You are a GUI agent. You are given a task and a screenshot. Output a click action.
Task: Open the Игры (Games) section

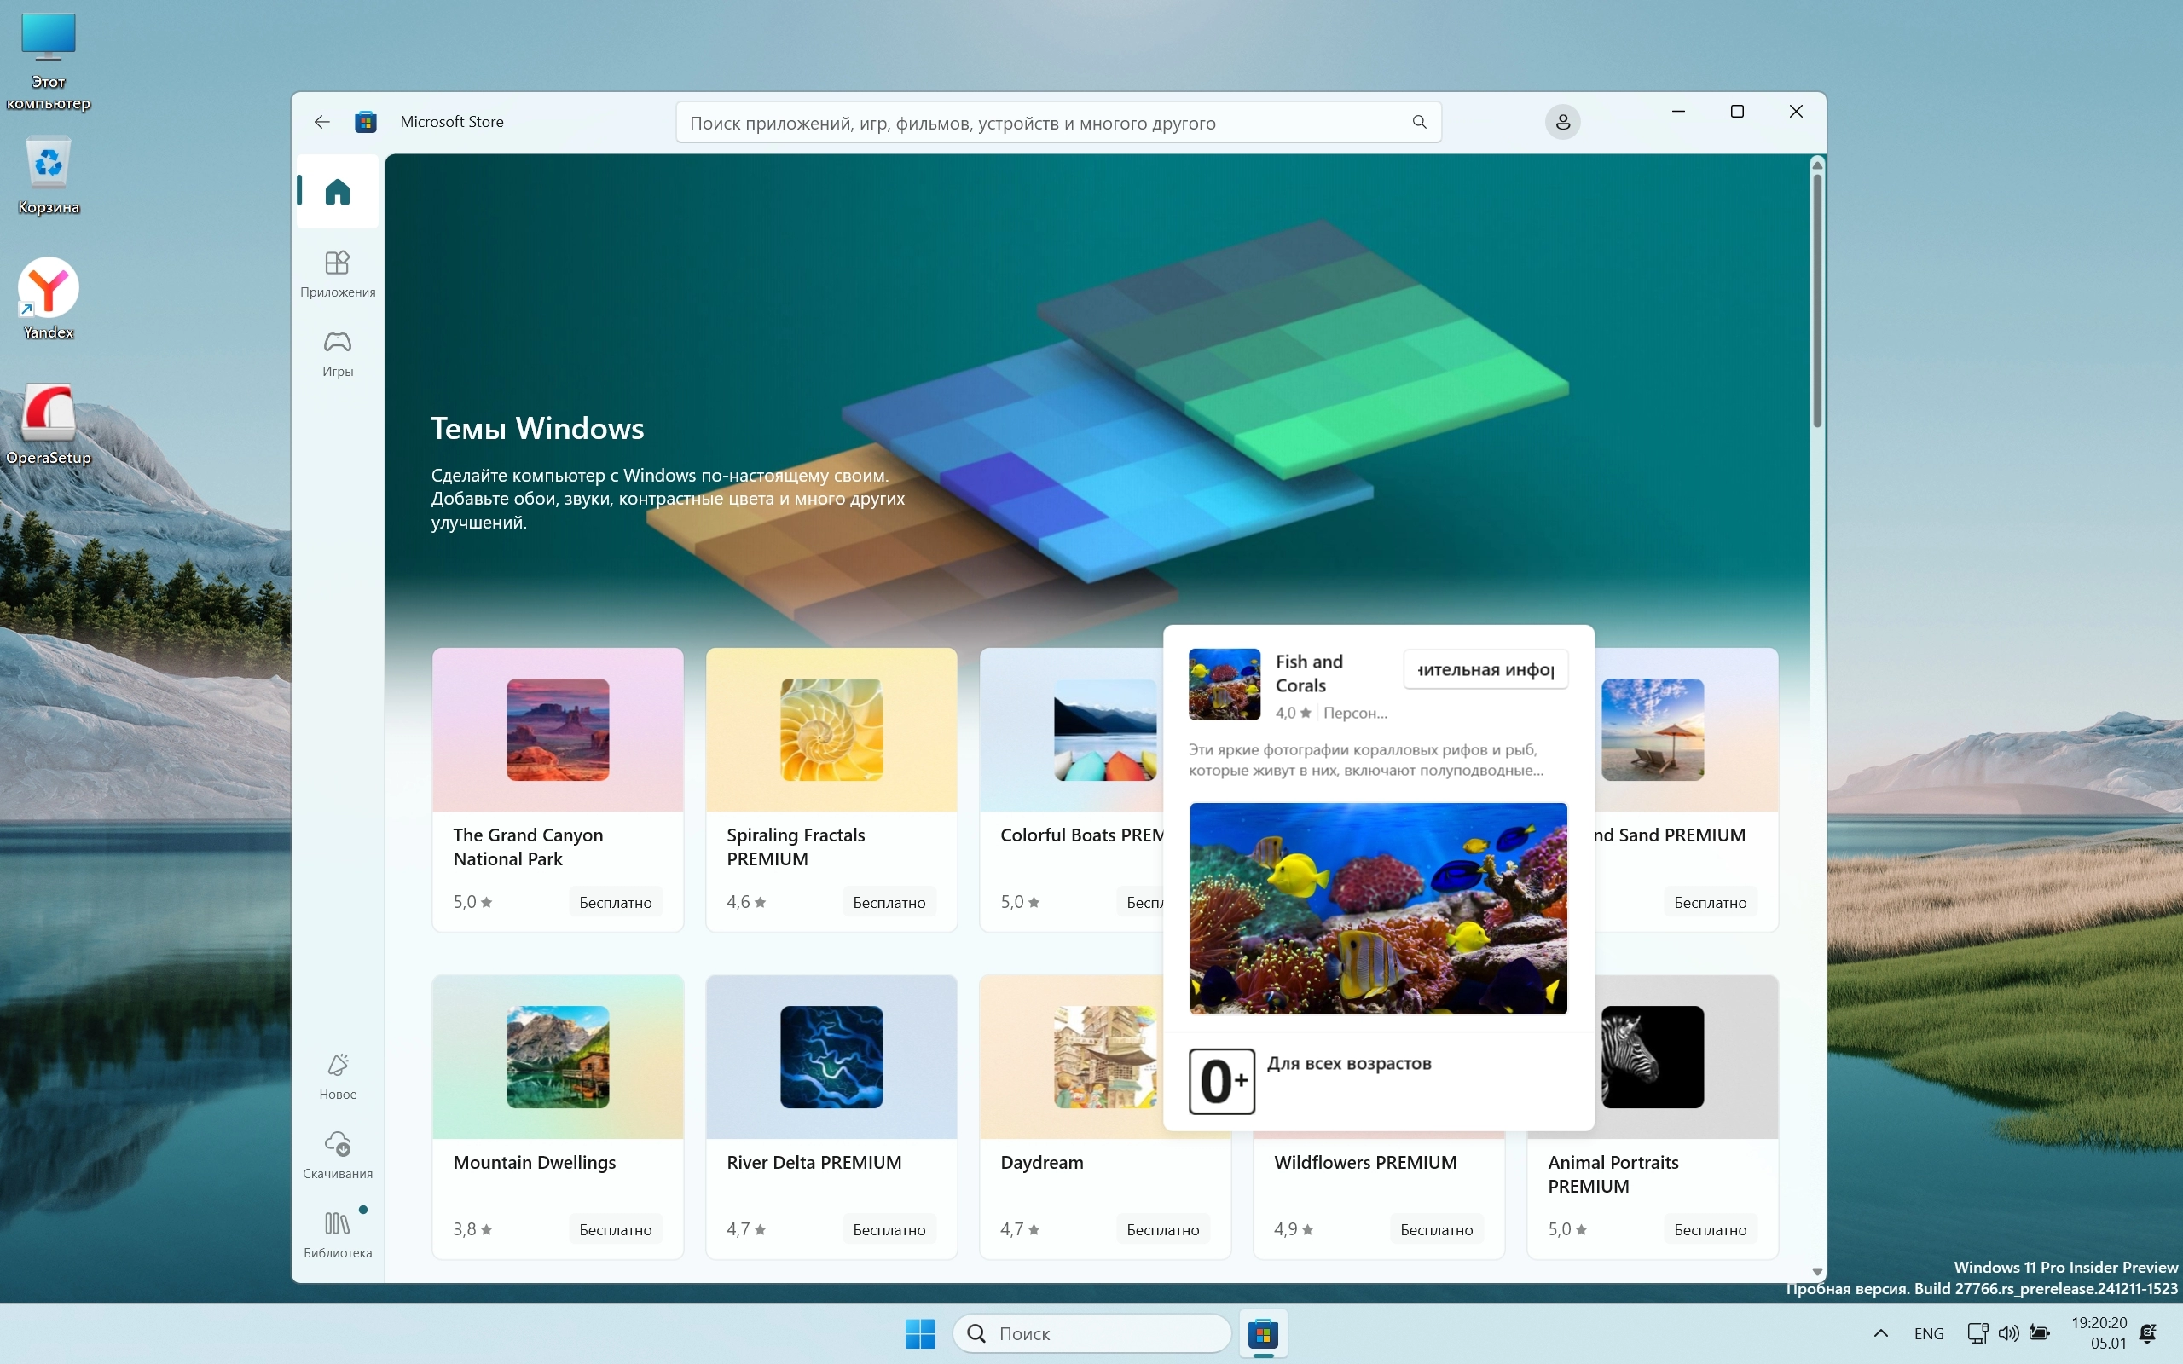pos(338,352)
